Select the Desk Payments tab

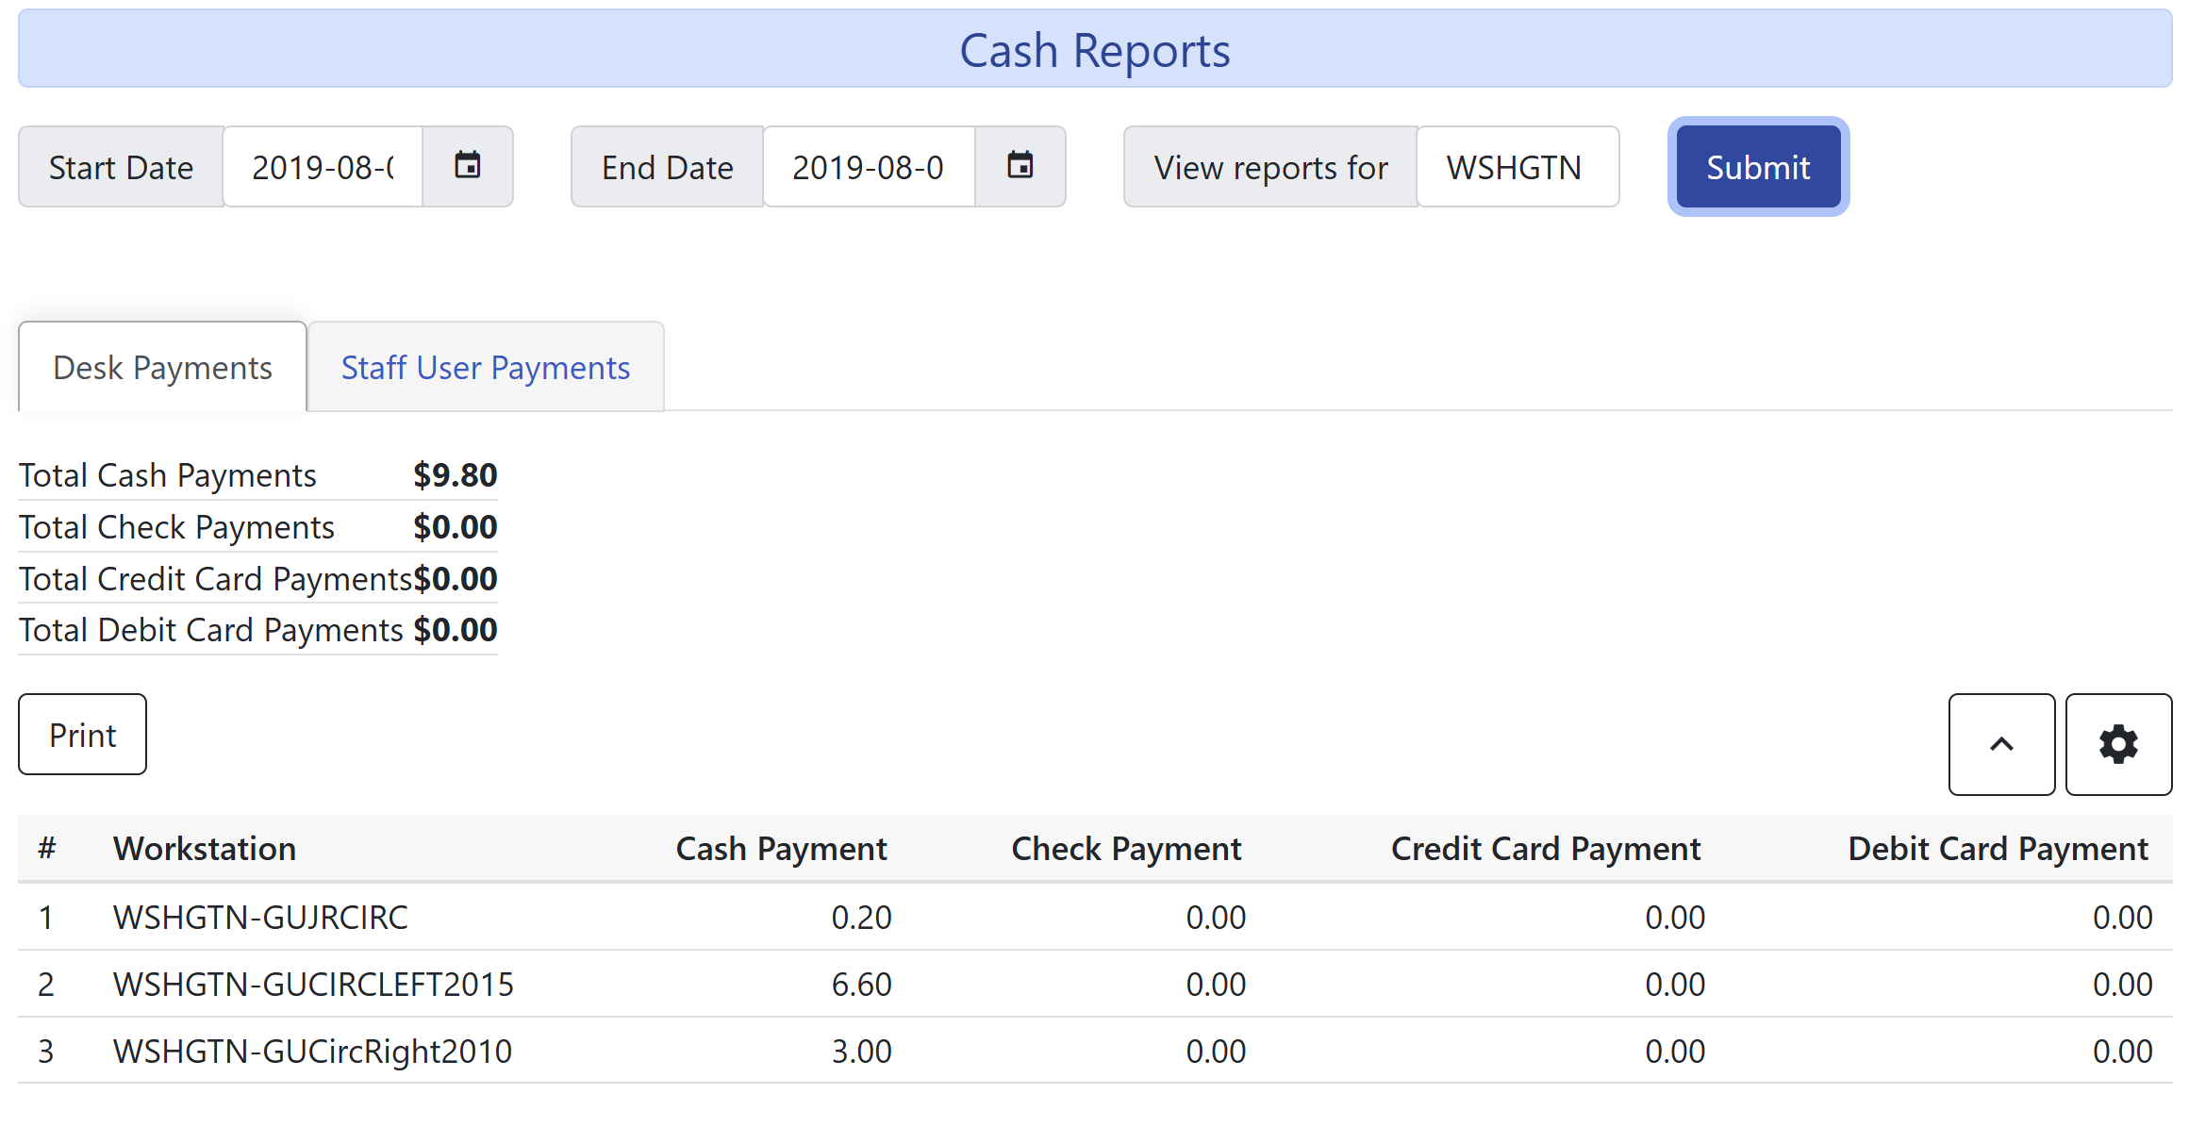(161, 367)
